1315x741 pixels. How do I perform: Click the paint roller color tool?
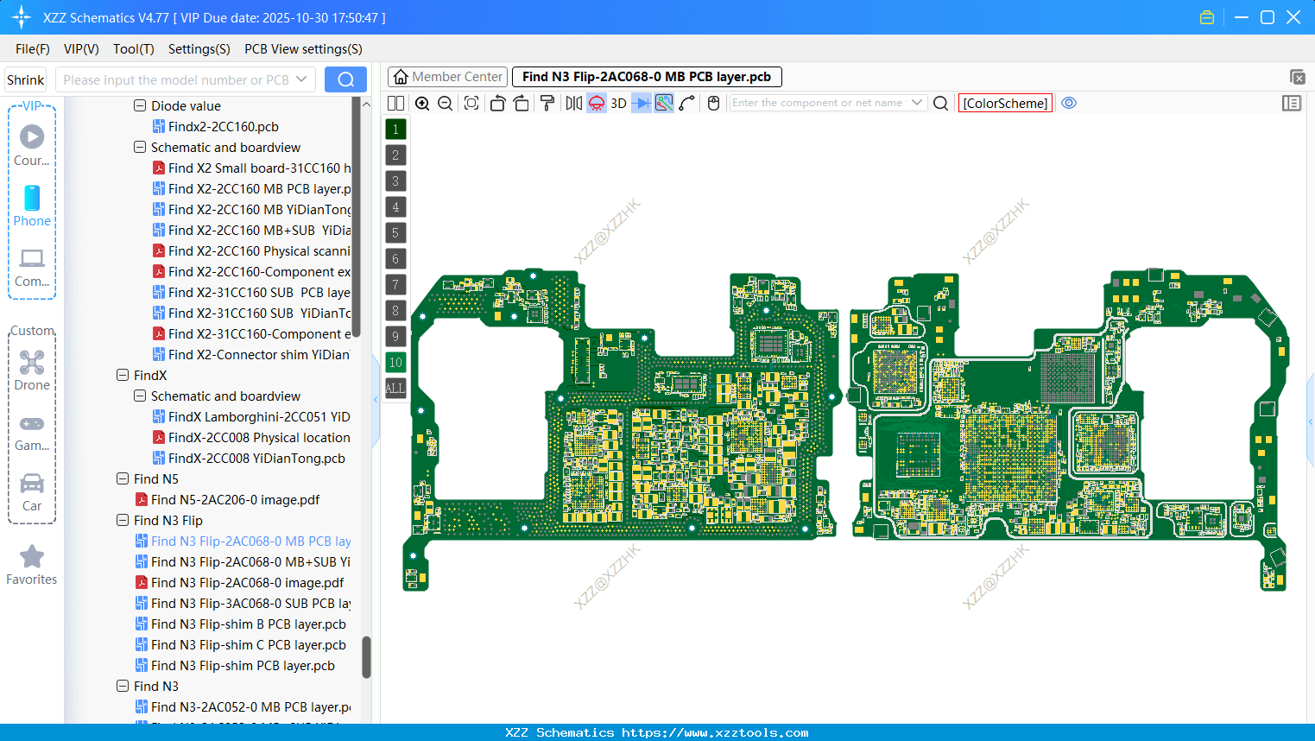[547, 103]
